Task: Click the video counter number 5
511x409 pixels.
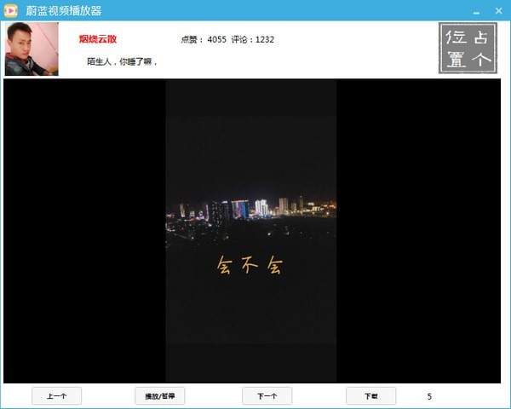Action: pos(429,396)
